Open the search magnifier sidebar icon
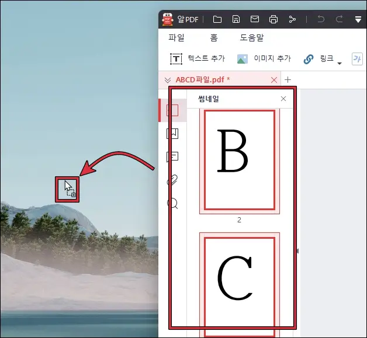Image resolution: width=367 pixels, height=338 pixels. (x=172, y=204)
